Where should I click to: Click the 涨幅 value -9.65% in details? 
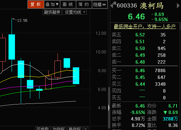pos(137,112)
